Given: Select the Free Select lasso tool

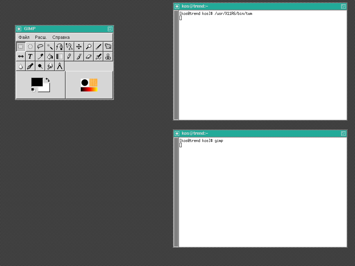Looking at the screenshot, I should coord(40,46).
